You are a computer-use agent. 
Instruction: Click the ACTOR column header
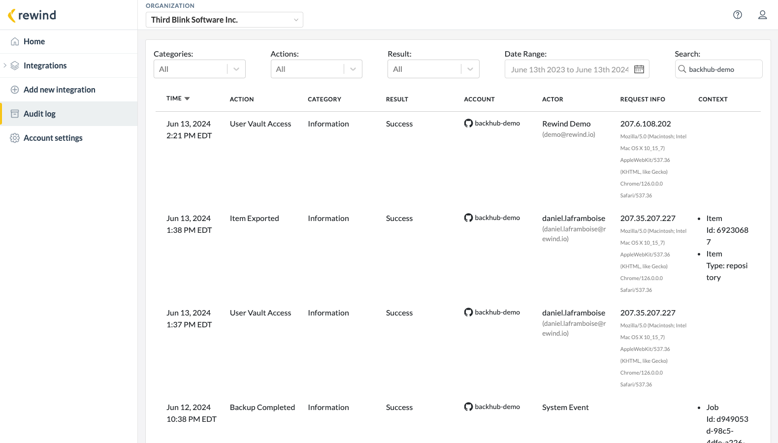point(552,99)
